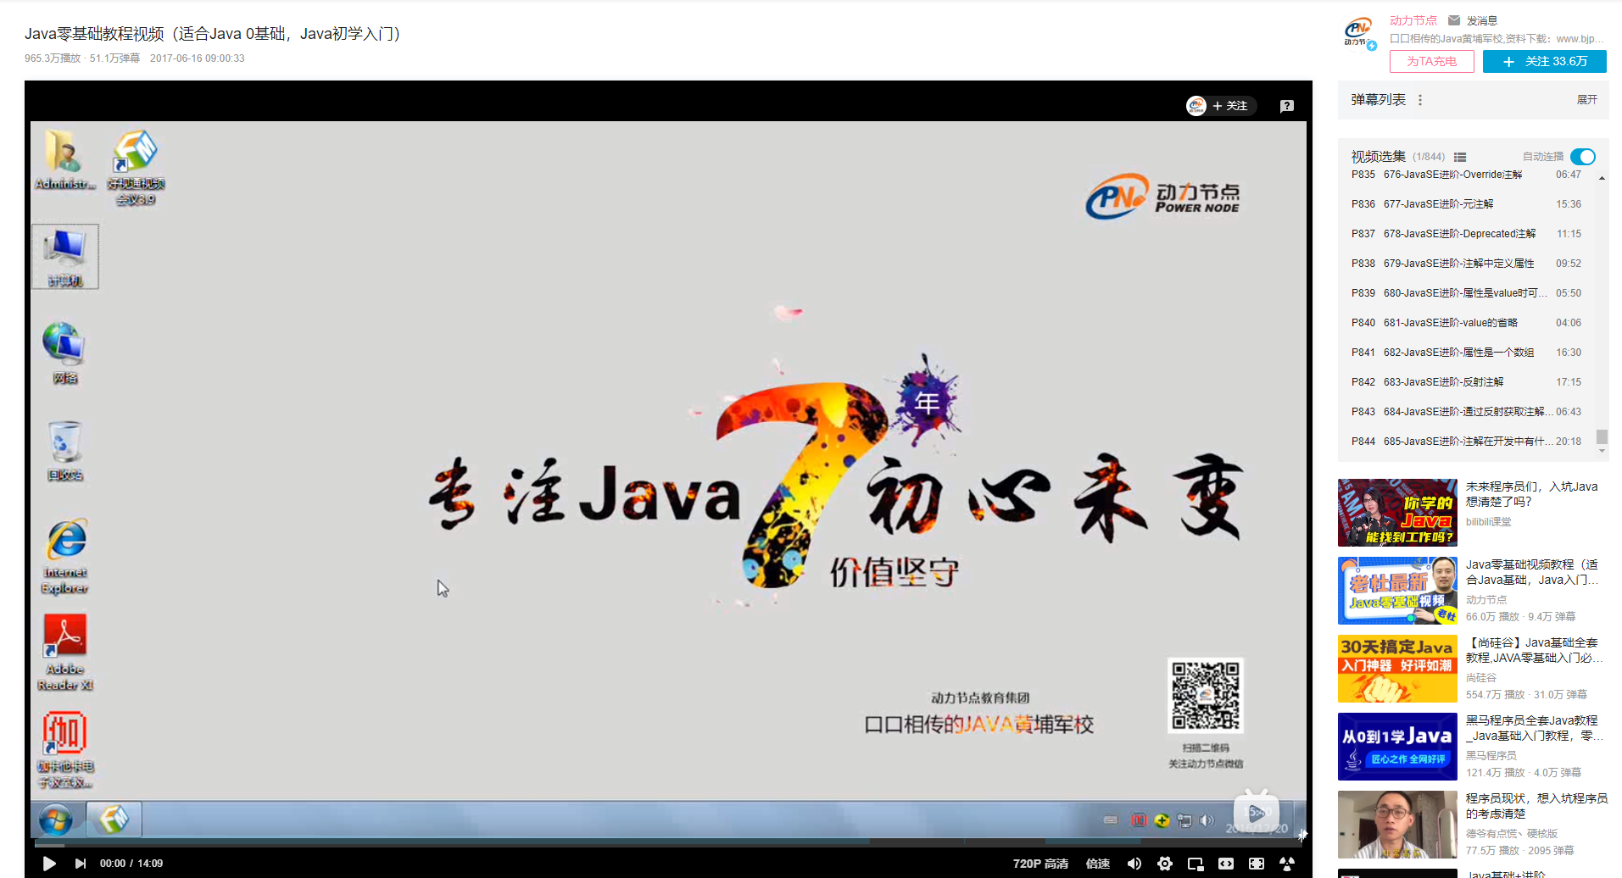Screen dimensions: 1622x878
Task: Select episode P837 Deprecated注解
Action: 1467,234
